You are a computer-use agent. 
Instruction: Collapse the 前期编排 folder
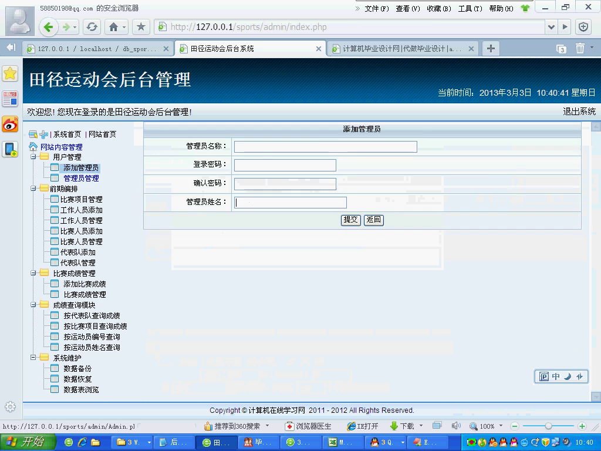33,189
